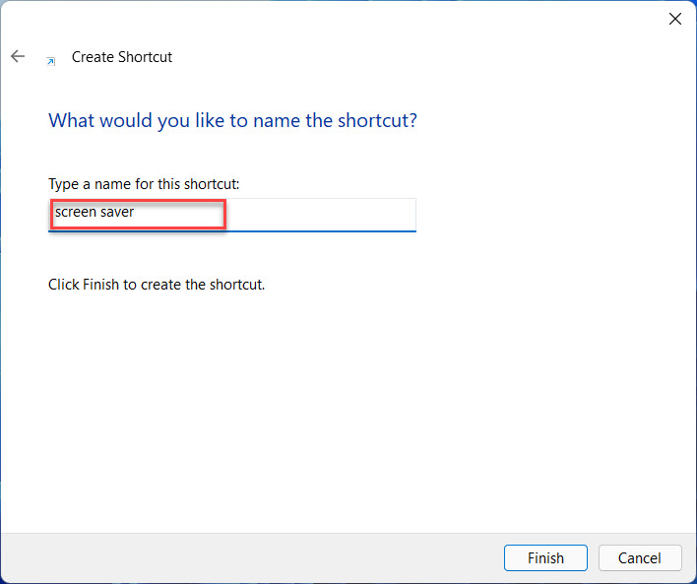Click the "Type a name for this shortcut" label
The image size is (697, 584).
point(144,184)
